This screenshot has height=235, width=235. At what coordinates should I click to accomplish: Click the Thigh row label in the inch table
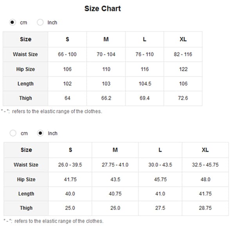(x=26, y=208)
